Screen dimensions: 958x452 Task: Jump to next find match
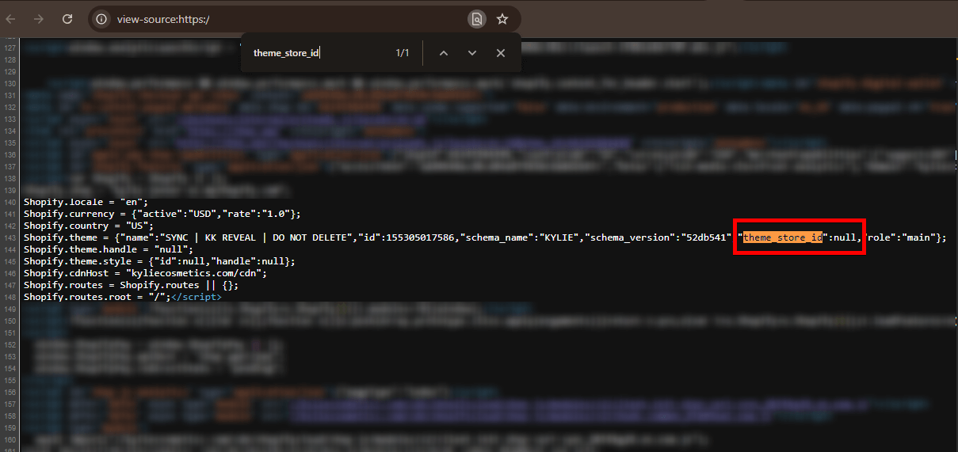coord(472,53)
